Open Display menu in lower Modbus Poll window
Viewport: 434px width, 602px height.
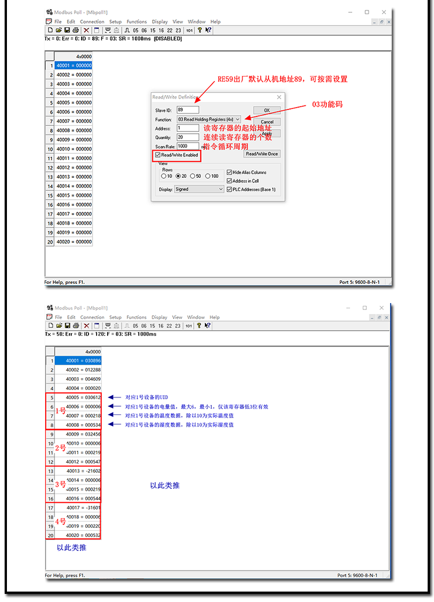pyautogui.click(x=159, y=317)
